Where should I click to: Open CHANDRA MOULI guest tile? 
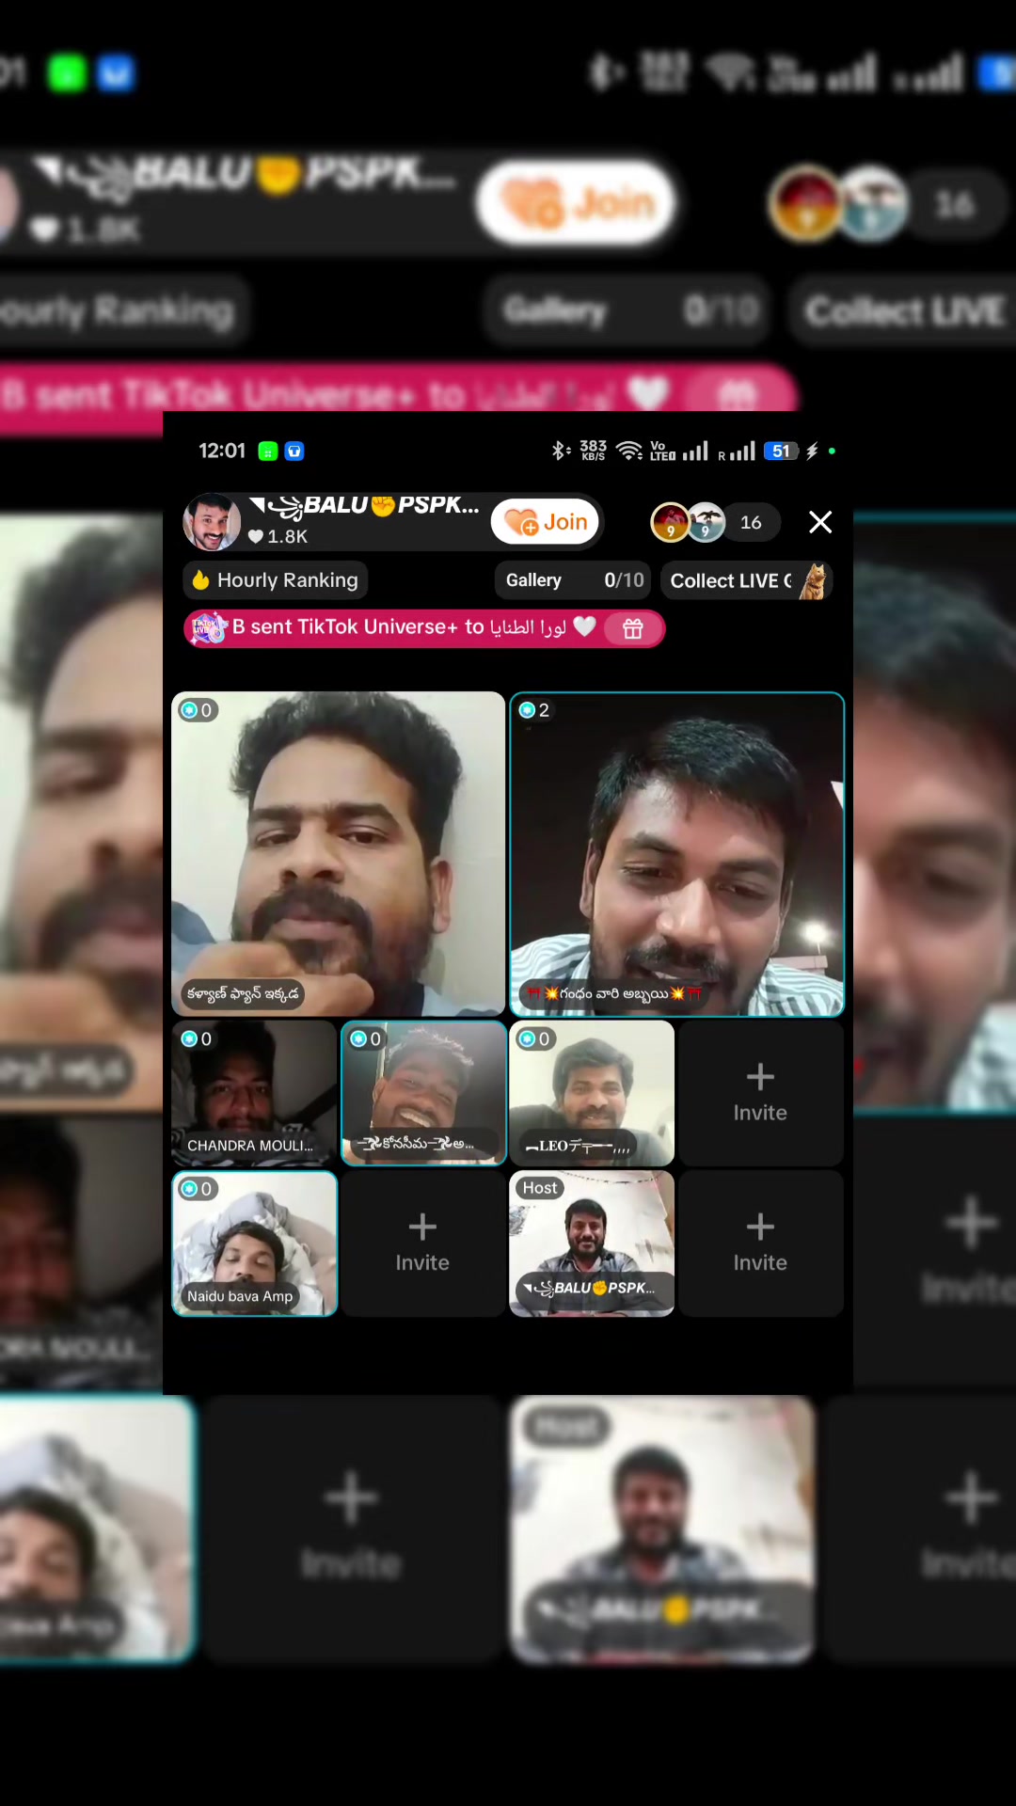[x=254, y=1093]
